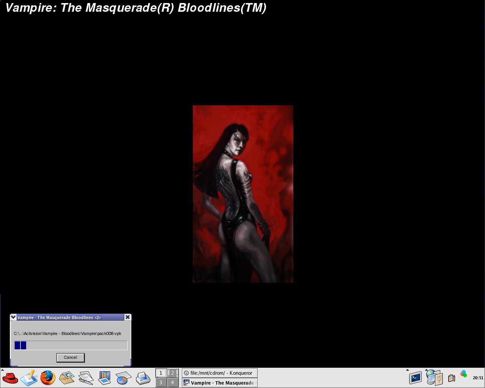485x388 pixels.
Task: Click the Vampire Bloodlines heading text
Action: (136, 8)
